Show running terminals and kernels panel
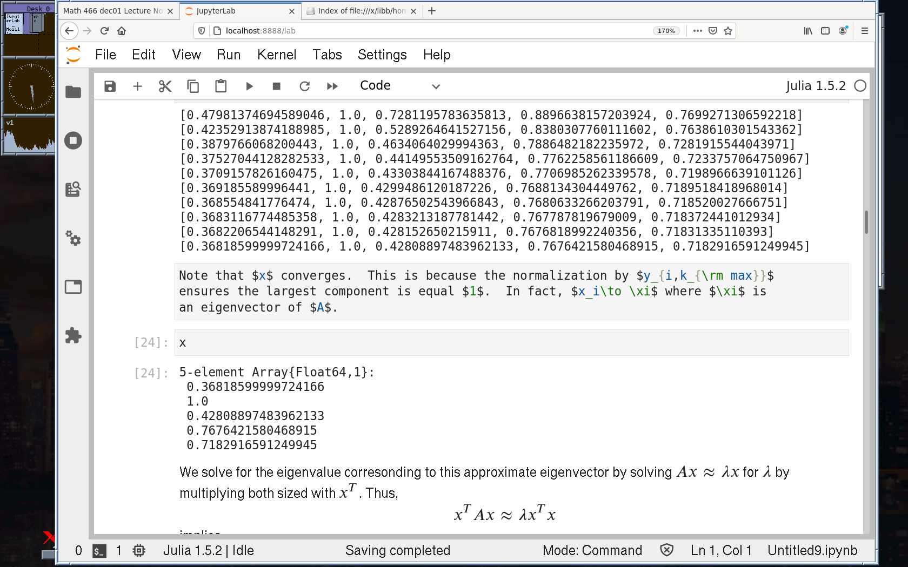The height and width of the screenshot is (567, 908). [73, 141]
